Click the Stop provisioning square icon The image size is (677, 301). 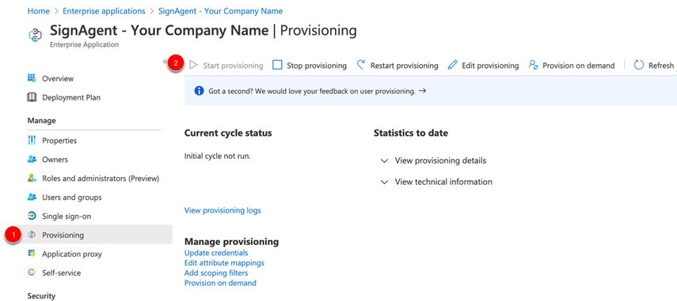[x=277, y=66]
